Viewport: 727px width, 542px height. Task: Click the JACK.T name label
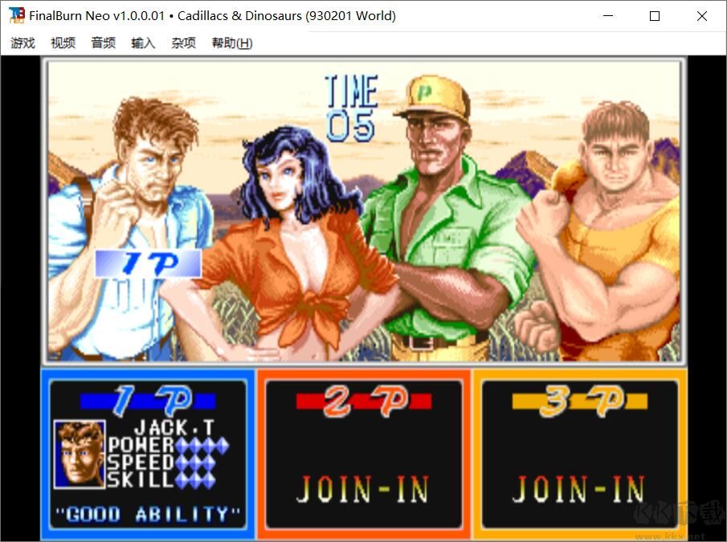coord(174,427)
